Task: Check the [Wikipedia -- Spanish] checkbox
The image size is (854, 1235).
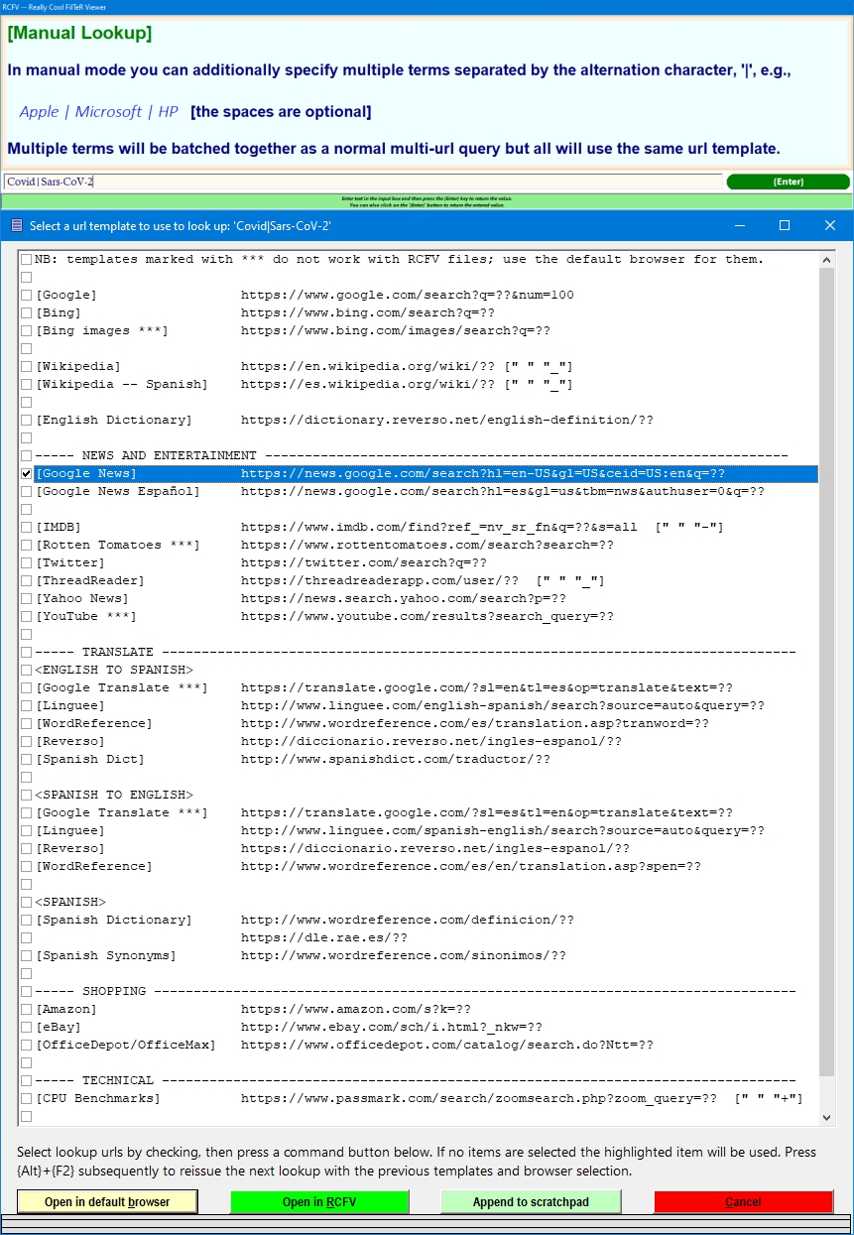Action: [x=26, y=384]
